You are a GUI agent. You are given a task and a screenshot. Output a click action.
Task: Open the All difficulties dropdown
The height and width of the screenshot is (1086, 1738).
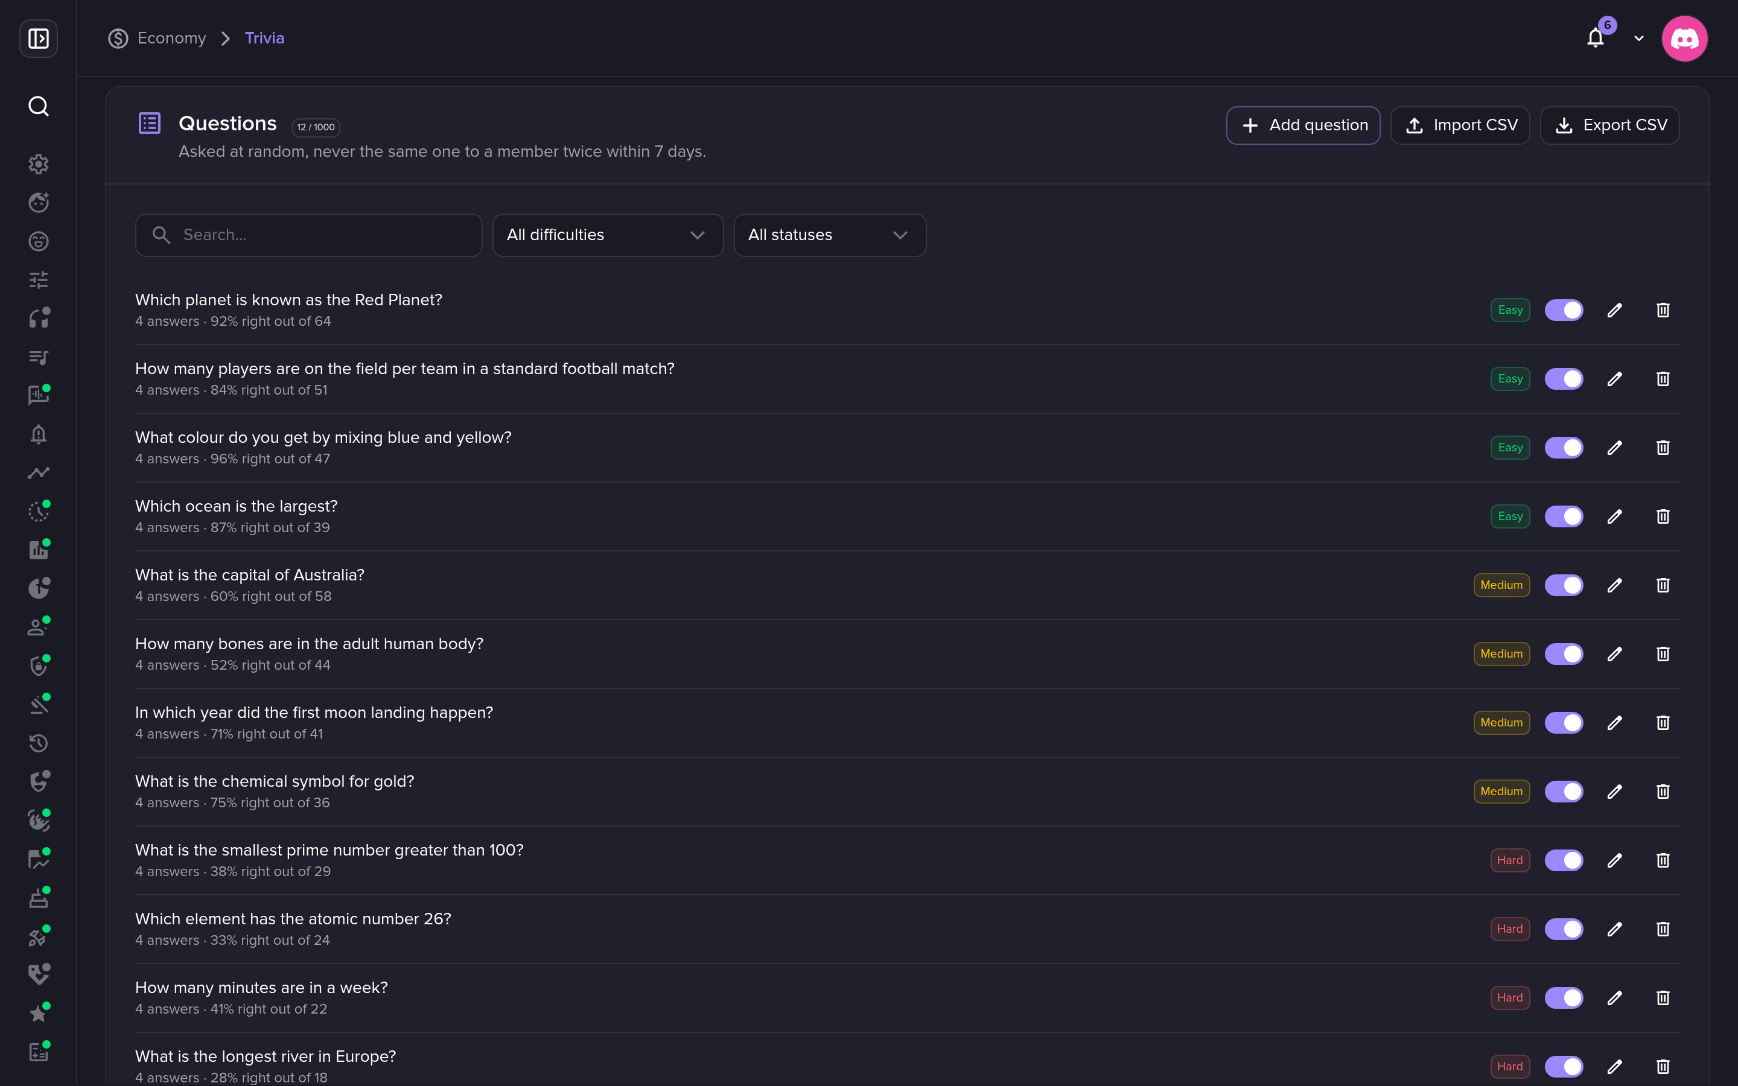(608, 235)
